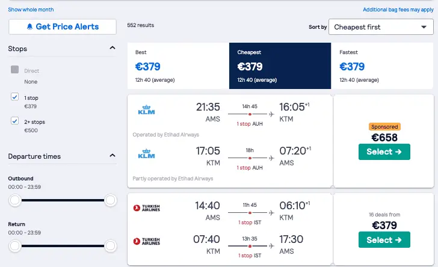Screen dimensions: 438x267
Task: Click Partly operated by Etihad Airways note
Action: coord(173,179)
